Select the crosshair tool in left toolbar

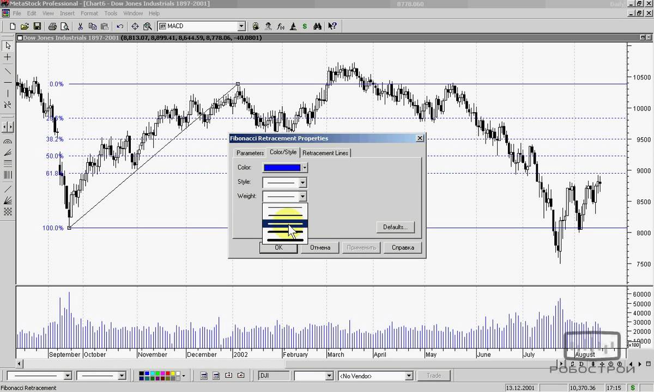pos(8,57)
